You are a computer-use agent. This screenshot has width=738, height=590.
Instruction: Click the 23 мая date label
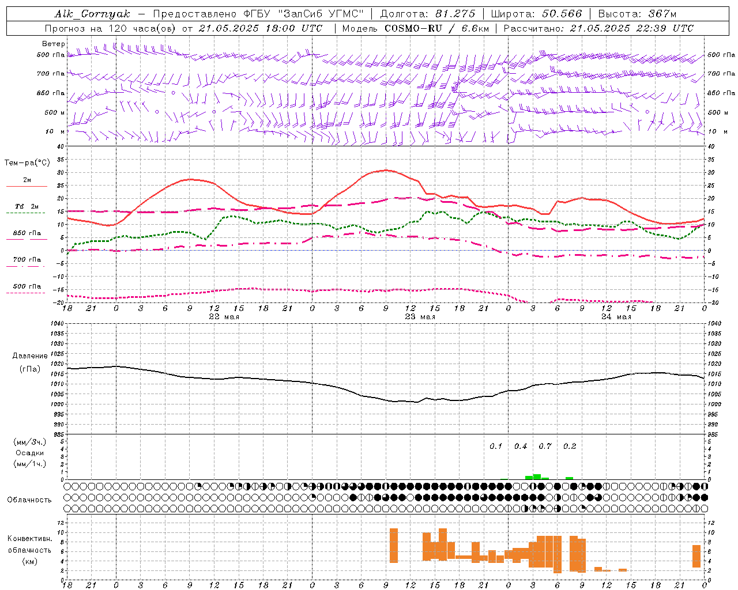coord(420,317)
